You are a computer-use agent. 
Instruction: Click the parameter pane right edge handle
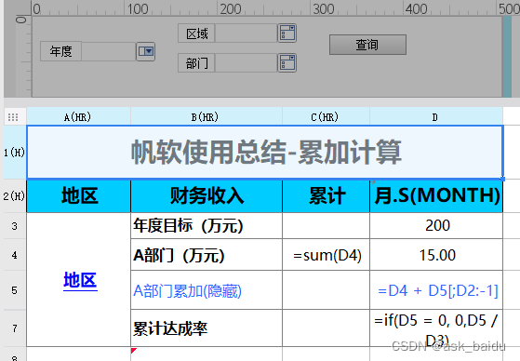(x=507, y=57)
